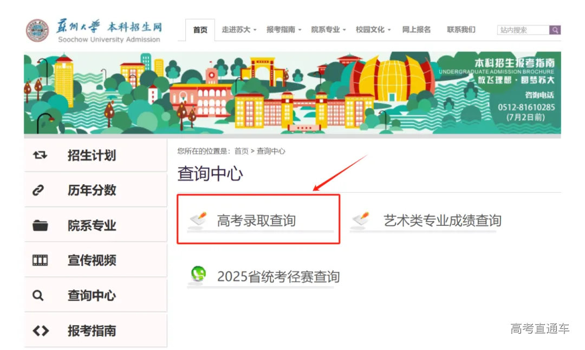Click the search magnifier button in header
Screen dimensions: 585x350
point(555,30)
